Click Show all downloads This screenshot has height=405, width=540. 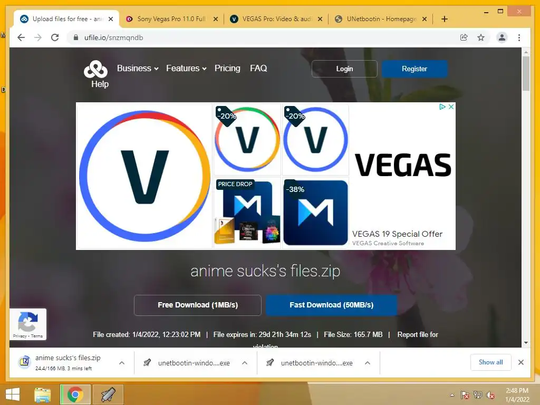click(490, 362)
